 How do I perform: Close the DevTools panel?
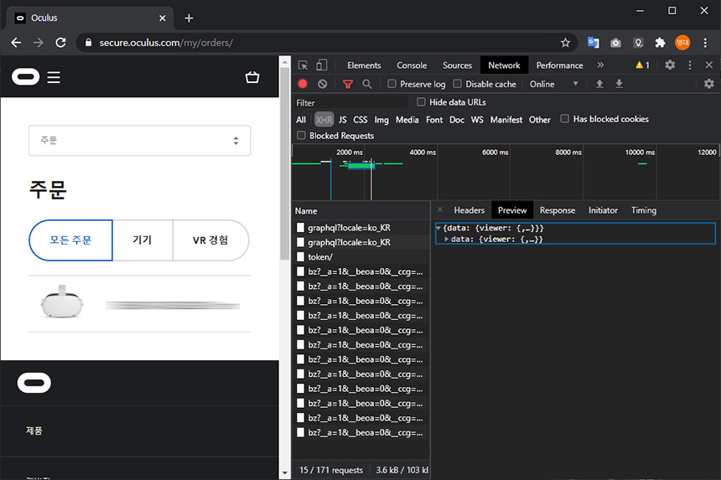pos(709,65)
